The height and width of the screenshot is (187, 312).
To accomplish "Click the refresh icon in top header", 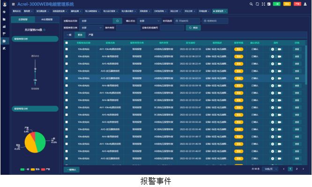I will click(257, 4).
